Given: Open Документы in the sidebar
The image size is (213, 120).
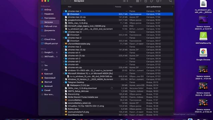Looking at the screenshot, I should [x=50, y=30].
